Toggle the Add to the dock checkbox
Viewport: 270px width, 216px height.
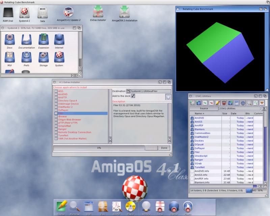click(133, 96)
